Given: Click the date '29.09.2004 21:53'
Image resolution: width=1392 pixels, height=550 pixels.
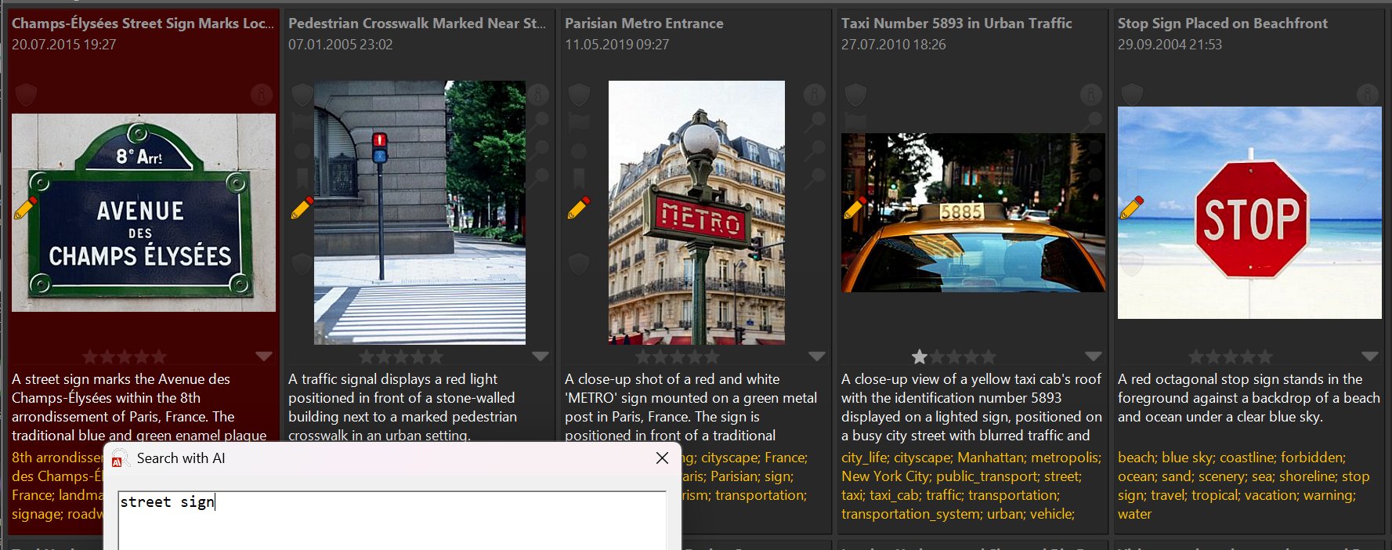Looking at the screenshot, I should point(1170,45).
